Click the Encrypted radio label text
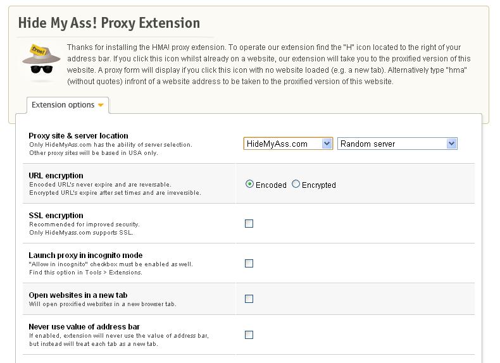Viewport: 500px width, 363px height. pyautogui.click(x=319, y=185)
